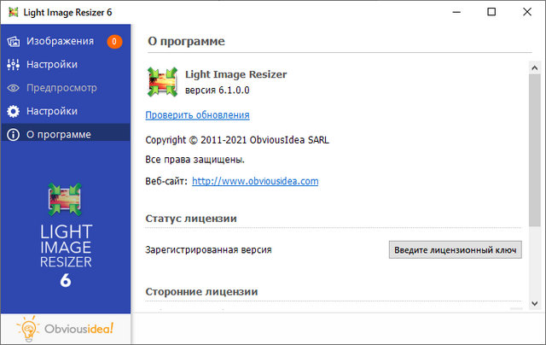Open the www.obviousidea.com website link
The width and height of the screenshot is (546, 345).
(255, 181)
